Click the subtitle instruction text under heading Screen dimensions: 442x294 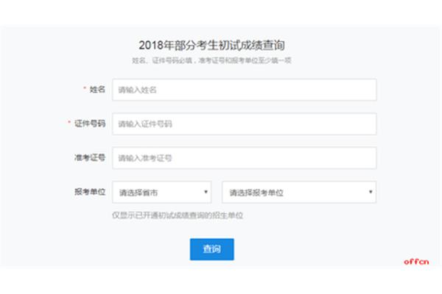point(211,60)
